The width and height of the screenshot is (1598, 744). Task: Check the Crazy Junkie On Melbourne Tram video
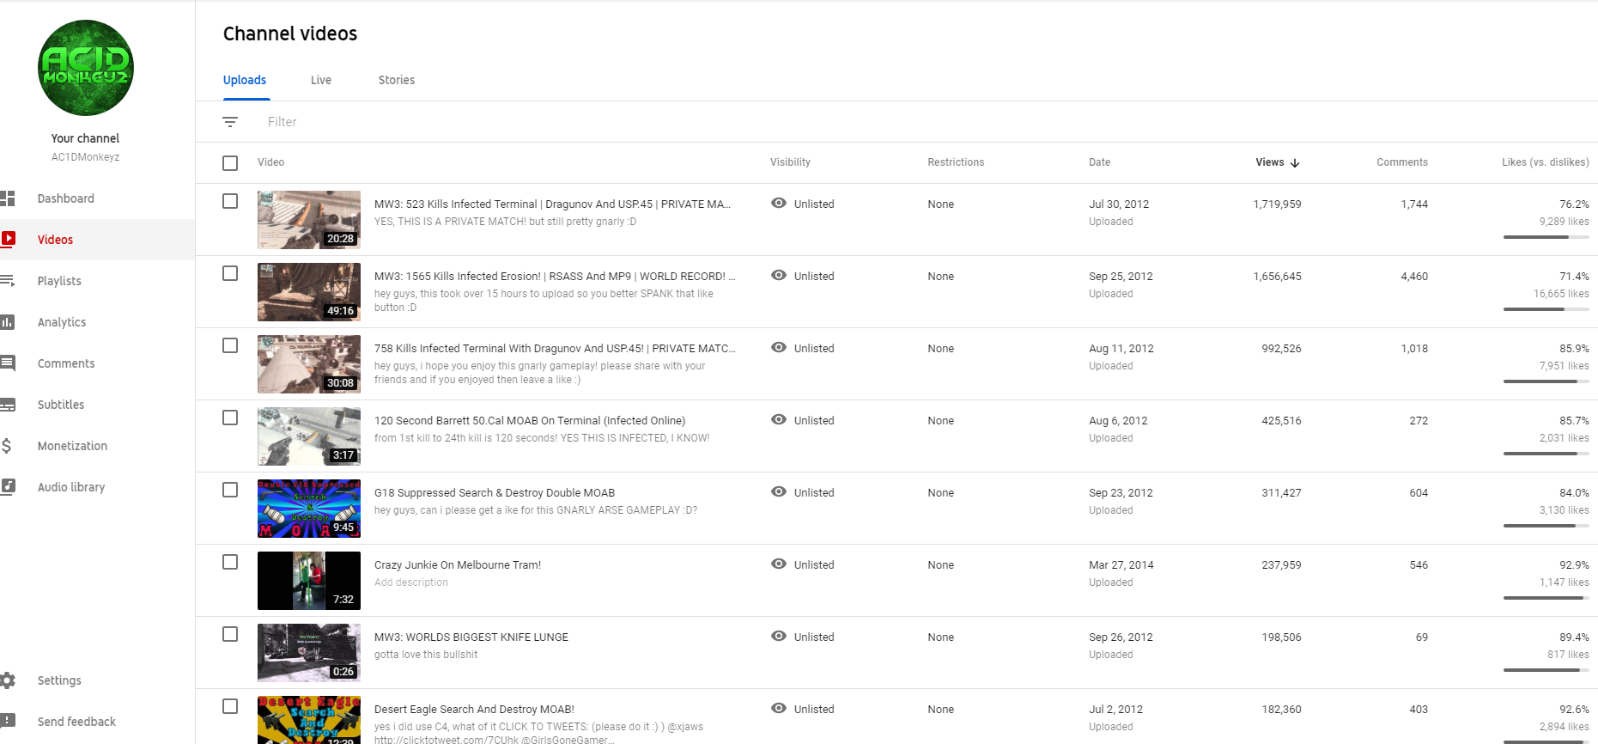tap(230, 562)
